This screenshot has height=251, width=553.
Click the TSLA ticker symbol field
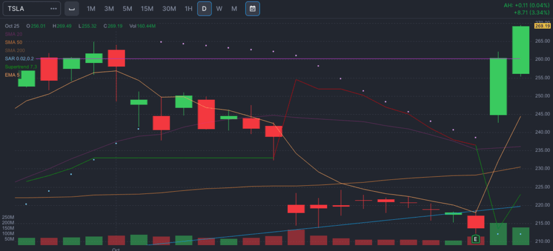(24, 9)
